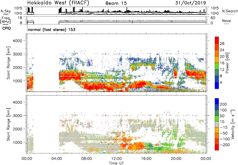Pick the blue bottom of power colorbar

217,85
